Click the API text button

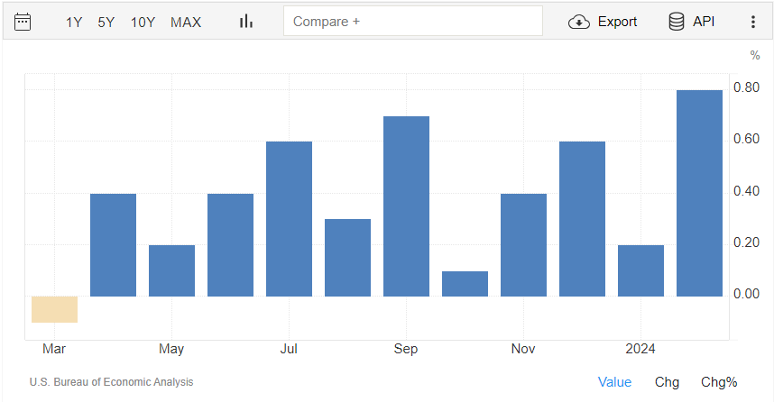tap(704, 22)
